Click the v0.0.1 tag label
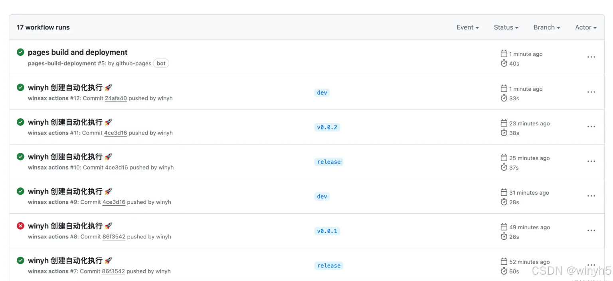This screenshot has width=613, height=281. coord(327,231)
